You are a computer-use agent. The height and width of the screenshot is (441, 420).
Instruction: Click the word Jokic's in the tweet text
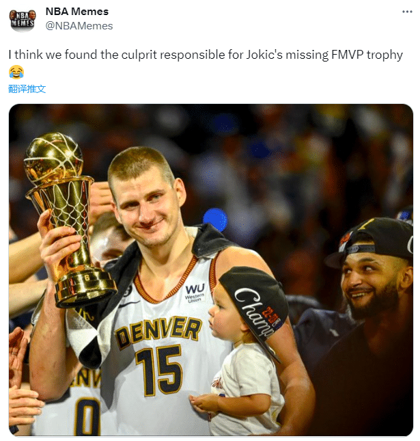pyautogui.click(x=264, y=55)
